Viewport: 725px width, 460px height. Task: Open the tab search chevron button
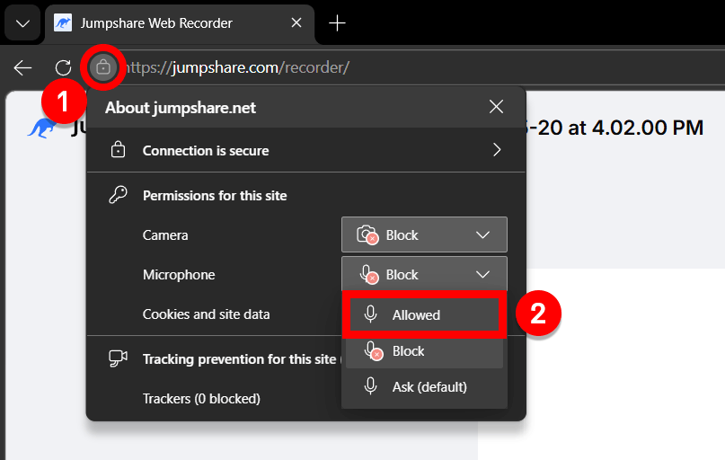(x=22, y=23)
